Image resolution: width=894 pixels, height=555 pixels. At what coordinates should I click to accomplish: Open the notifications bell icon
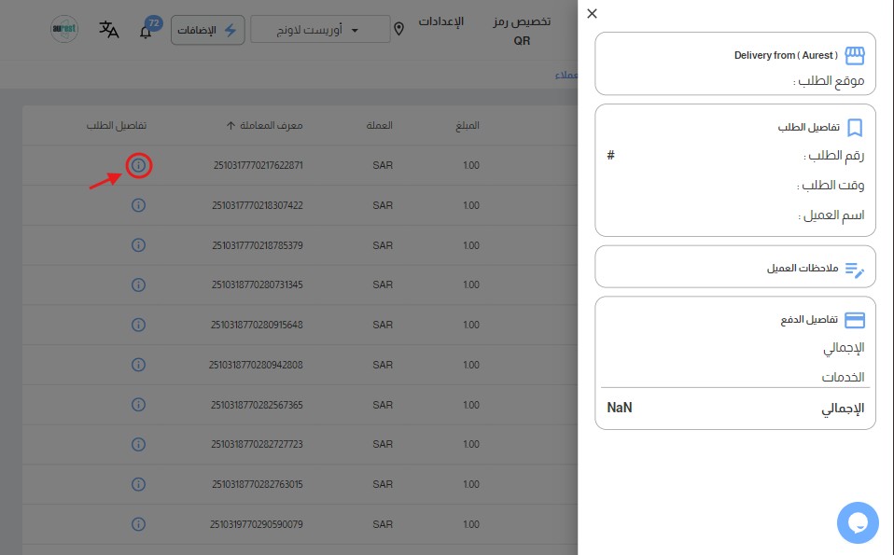[146, 31]
